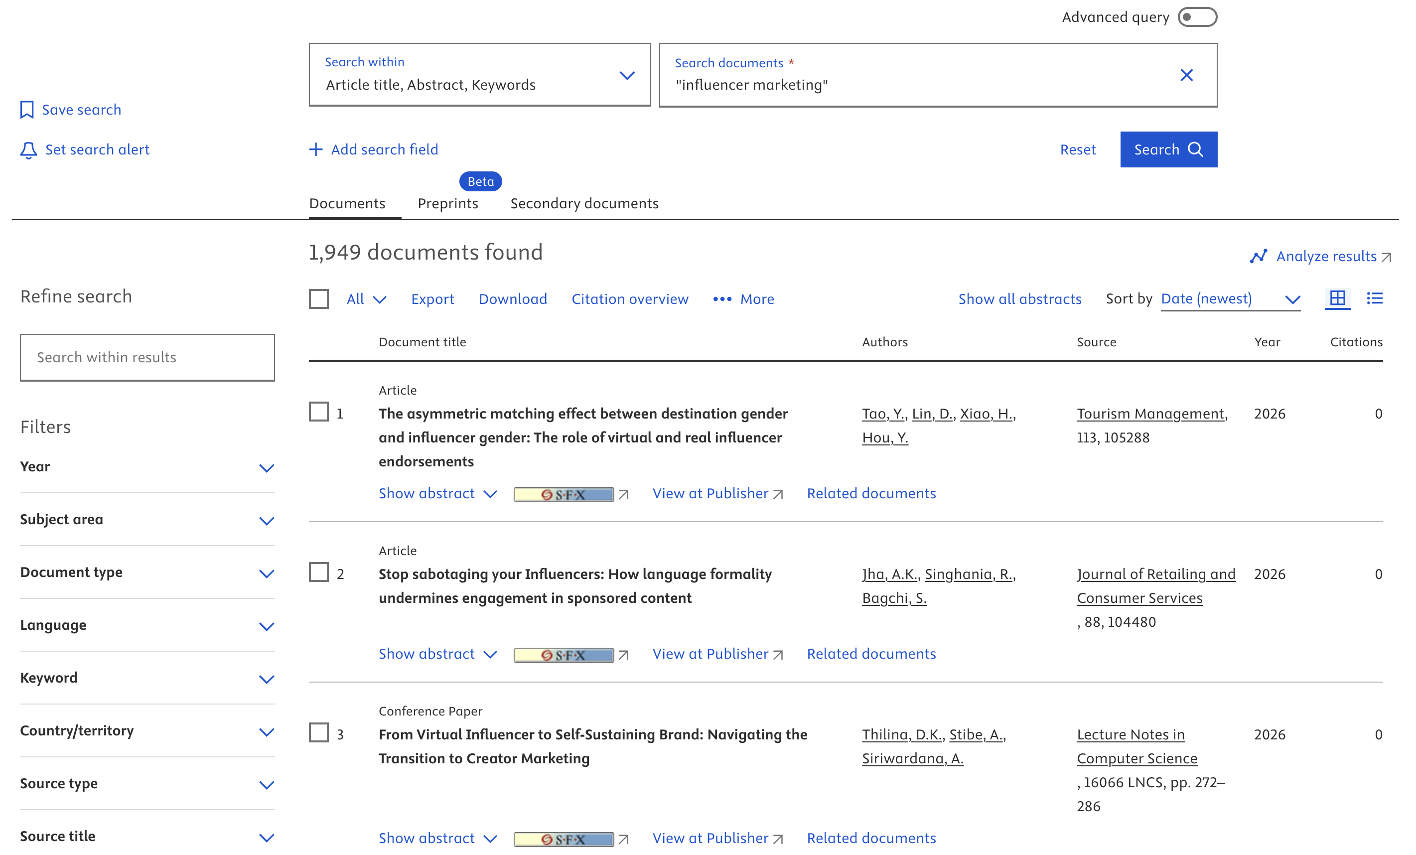Click the blue Search button

[x=1168, y=149]
